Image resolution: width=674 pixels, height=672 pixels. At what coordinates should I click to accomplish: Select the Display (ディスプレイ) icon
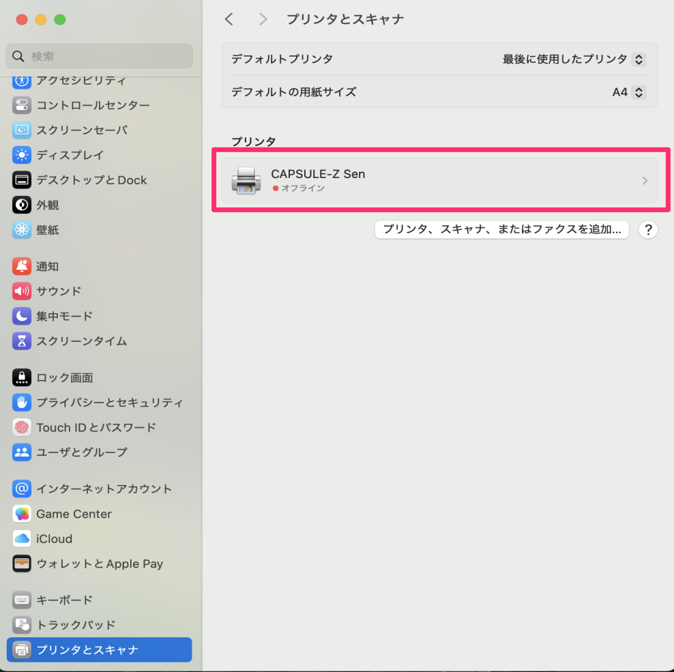(22, 155)
